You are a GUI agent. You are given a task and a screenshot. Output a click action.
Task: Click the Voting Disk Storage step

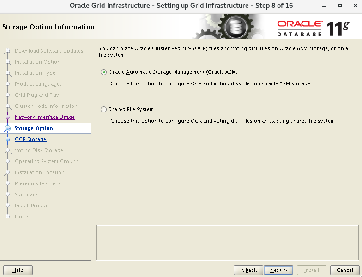[x=39, y=150]
